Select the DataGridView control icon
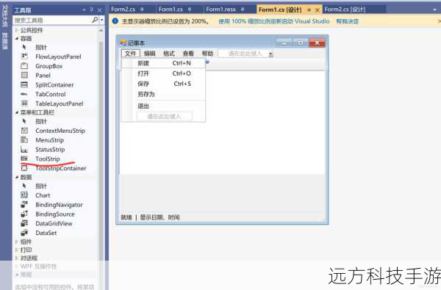The image size is (441, 290). [24, 223]
